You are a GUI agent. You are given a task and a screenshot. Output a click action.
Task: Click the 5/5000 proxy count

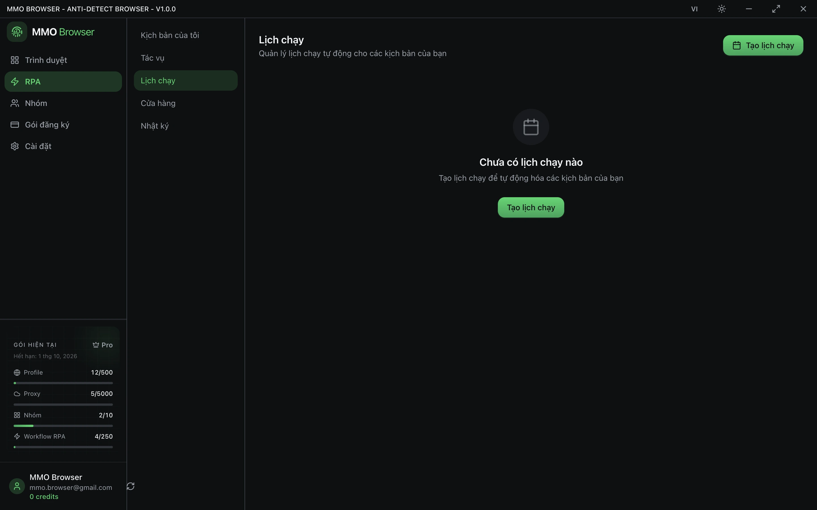pos(102,394)
